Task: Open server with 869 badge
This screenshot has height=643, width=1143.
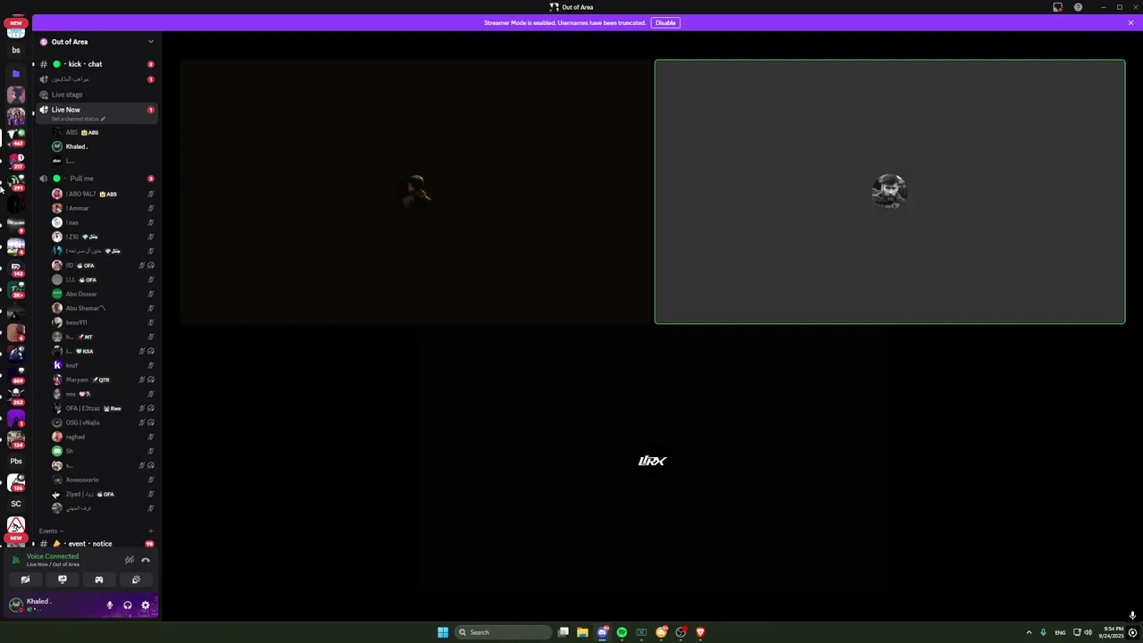Action: (16, 375)
